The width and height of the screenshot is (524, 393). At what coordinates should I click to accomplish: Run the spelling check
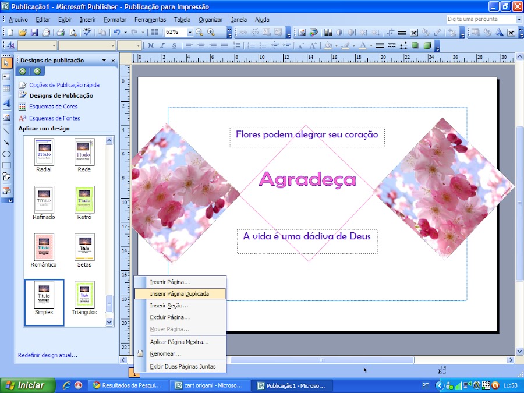click(x=87, y=33)
